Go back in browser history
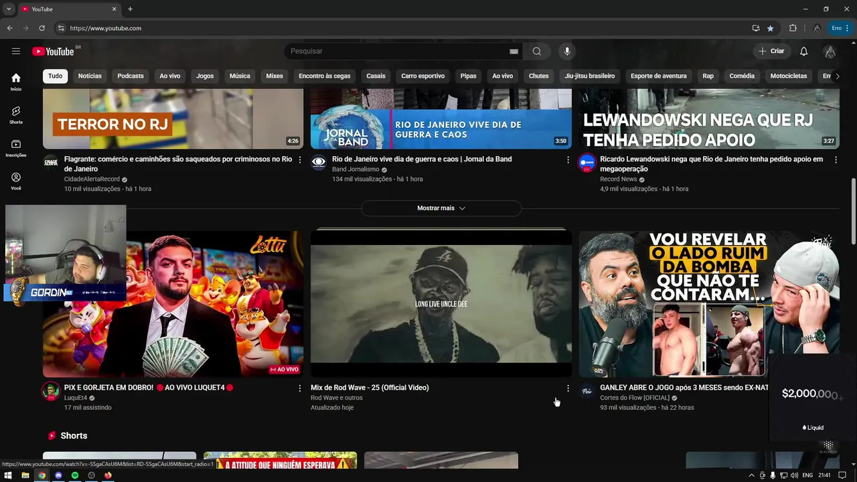857x482 pixels. pyautogui.click(x=10, y=28)
